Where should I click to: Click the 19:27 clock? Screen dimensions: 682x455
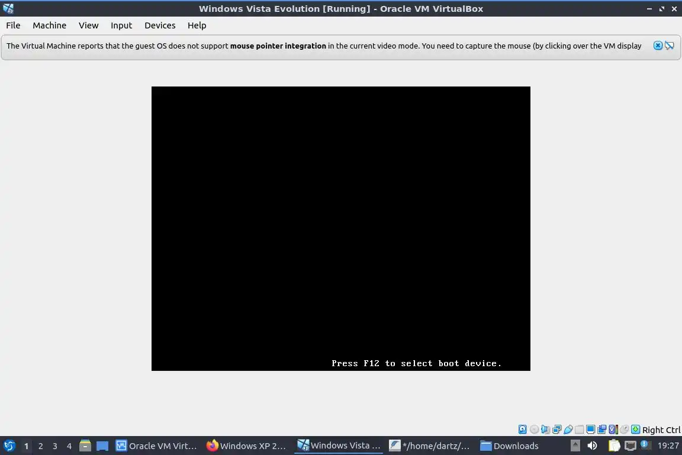668,446
